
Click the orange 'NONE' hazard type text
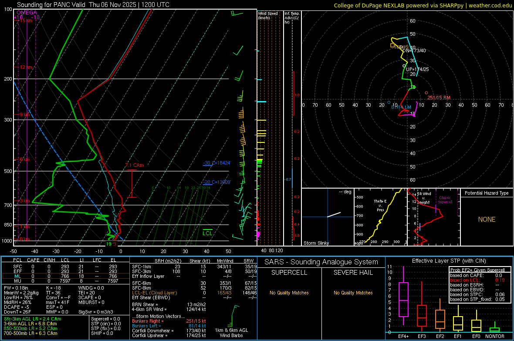487,219
